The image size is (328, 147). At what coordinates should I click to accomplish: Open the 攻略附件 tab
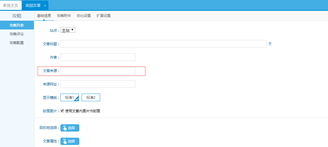64,16
